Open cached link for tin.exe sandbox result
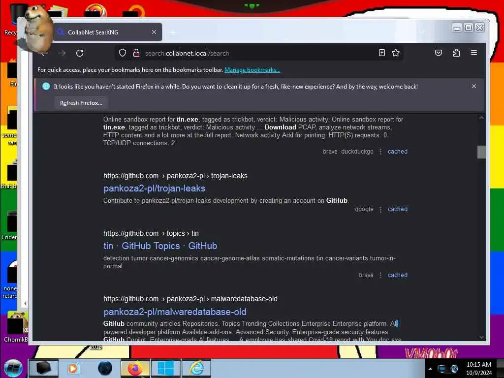This screenshot has height=378, width=504. coord(398,152)
